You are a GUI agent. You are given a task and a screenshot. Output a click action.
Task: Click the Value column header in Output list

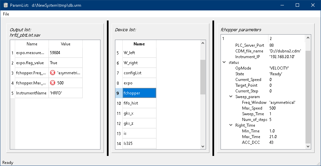65,44
